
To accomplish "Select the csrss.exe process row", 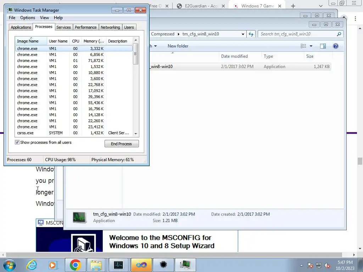I will (x=74, y=133).
